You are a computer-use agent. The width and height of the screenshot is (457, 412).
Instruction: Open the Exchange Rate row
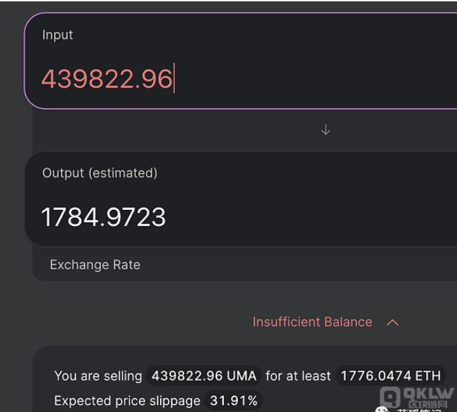click(x=245, y=265)
